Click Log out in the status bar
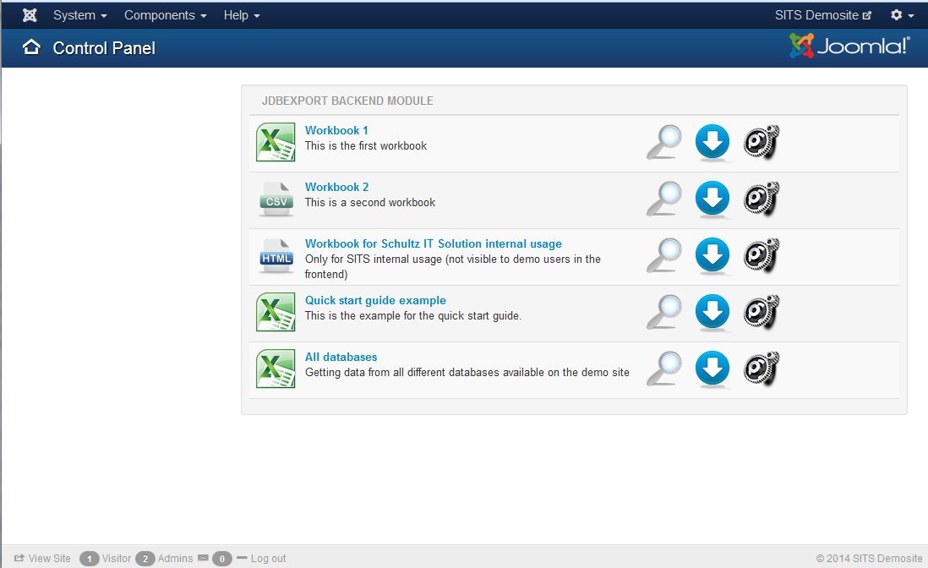 click(268, 559)
